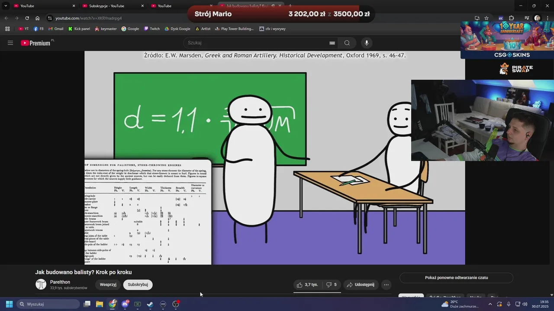Open Play Tower Building bookmark
Image resolution: width=554 pixels, height=311 pixels.
pos(234,29)
